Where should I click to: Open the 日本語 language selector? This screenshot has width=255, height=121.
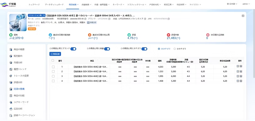pos(232,4)
